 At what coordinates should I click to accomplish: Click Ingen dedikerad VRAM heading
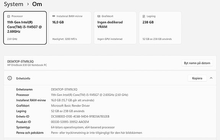pos(110,24)
